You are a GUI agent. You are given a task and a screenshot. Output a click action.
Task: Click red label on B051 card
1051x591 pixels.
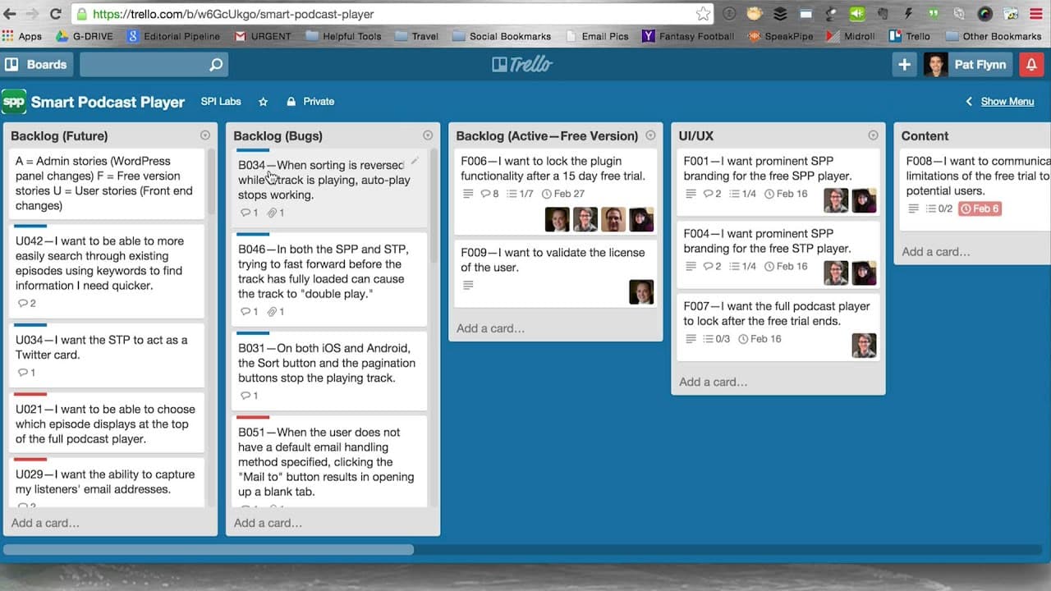[x=253, y=417]
